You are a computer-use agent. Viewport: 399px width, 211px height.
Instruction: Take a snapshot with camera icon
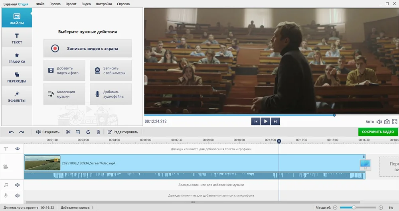tap(387, 121)
